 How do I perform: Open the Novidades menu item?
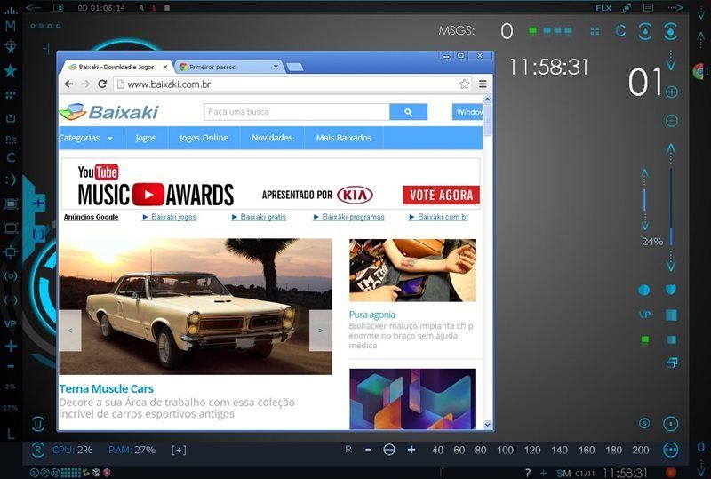[x=272, y=138]
